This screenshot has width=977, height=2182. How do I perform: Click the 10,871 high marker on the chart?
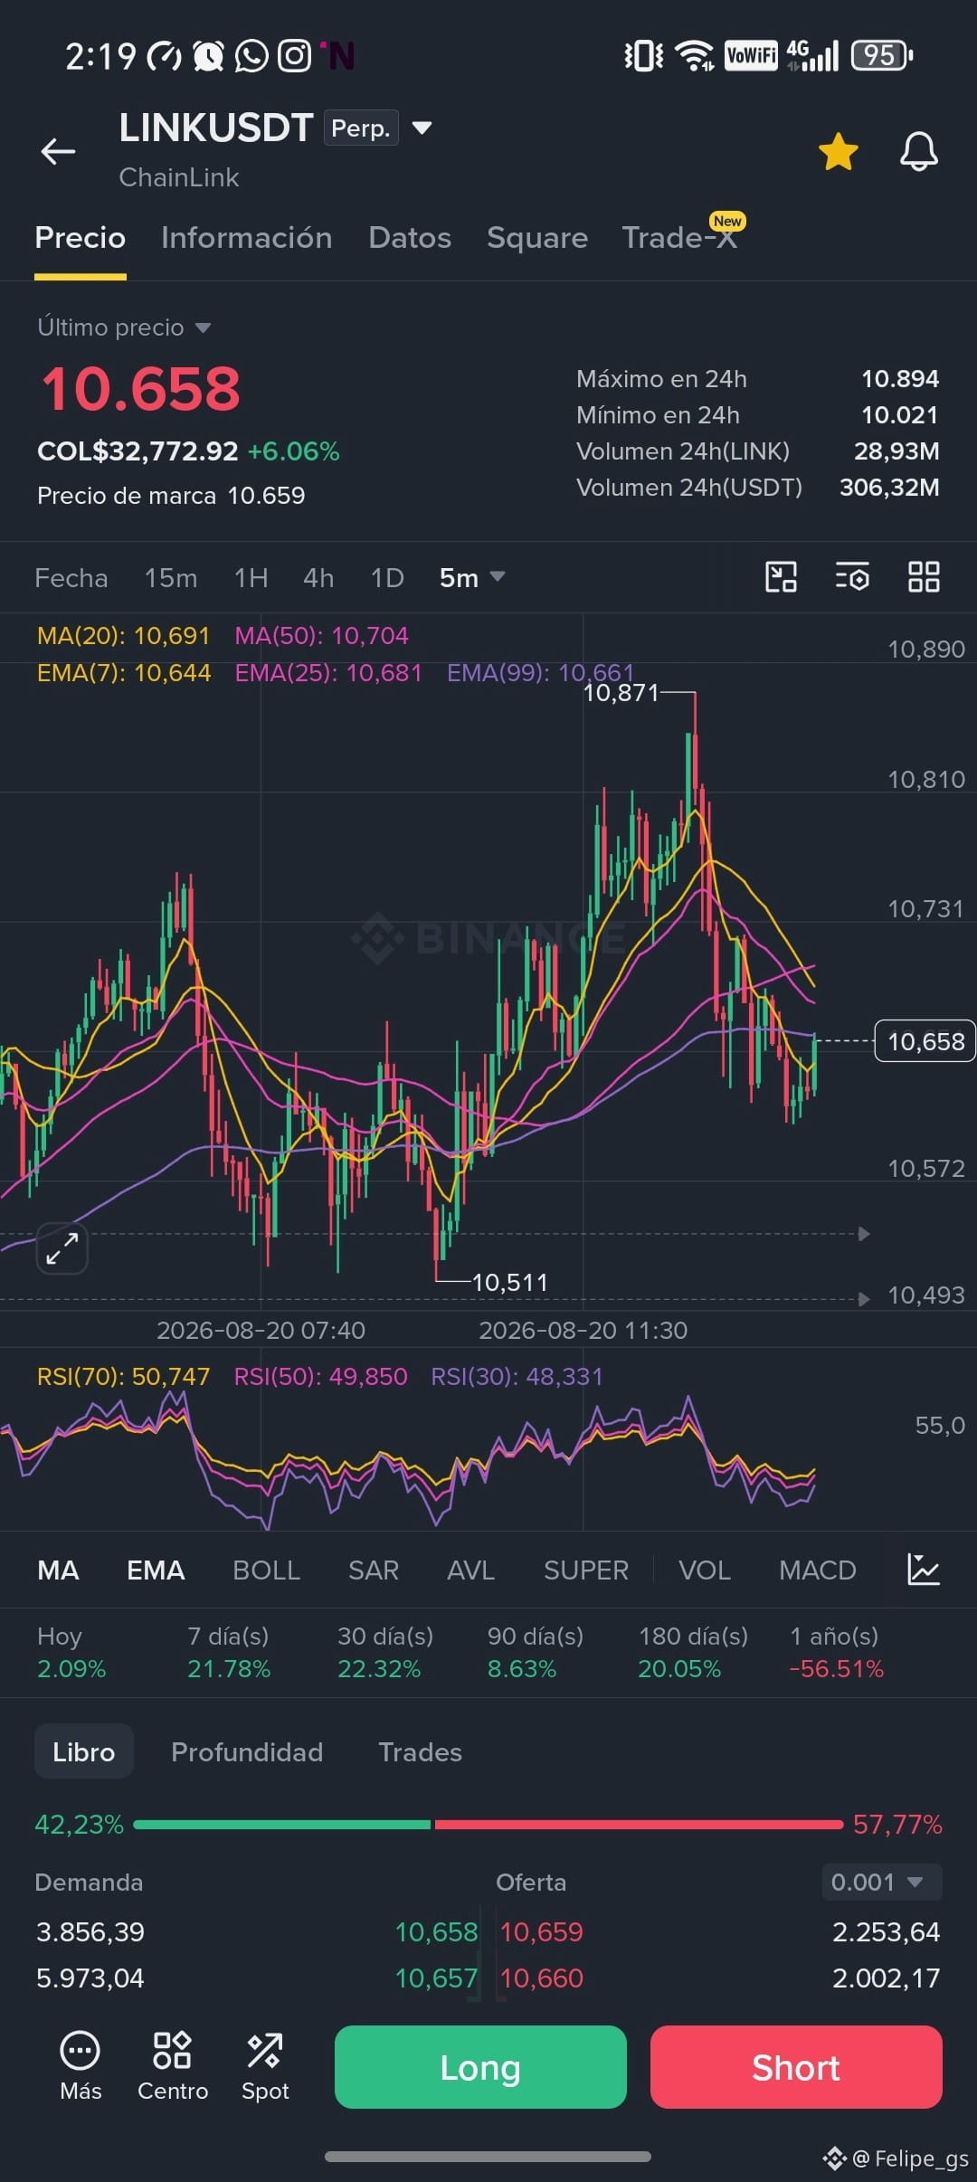click(x=621, y=693)
